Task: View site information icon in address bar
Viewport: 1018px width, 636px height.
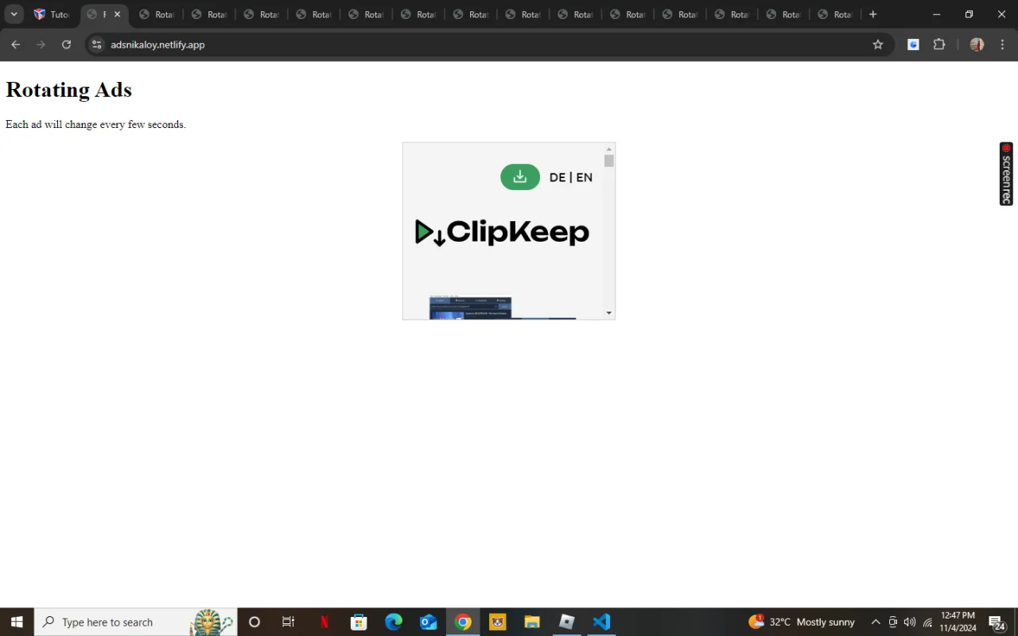Action: point(96,45)
